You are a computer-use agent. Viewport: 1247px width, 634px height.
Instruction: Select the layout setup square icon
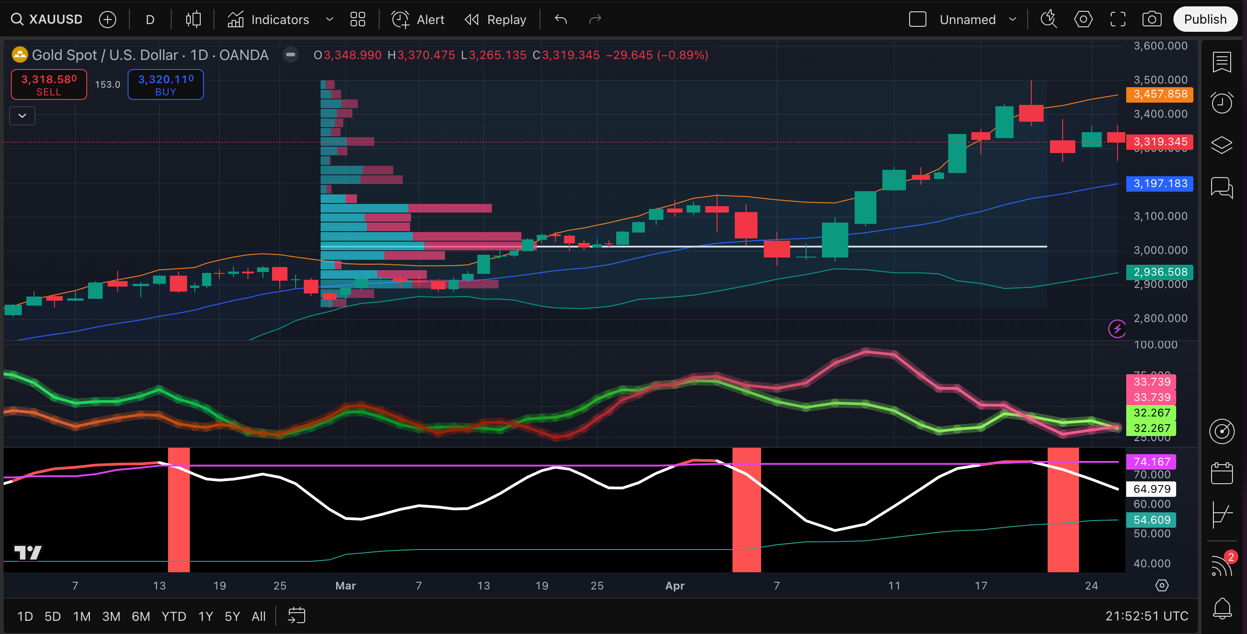click(917, 20)
